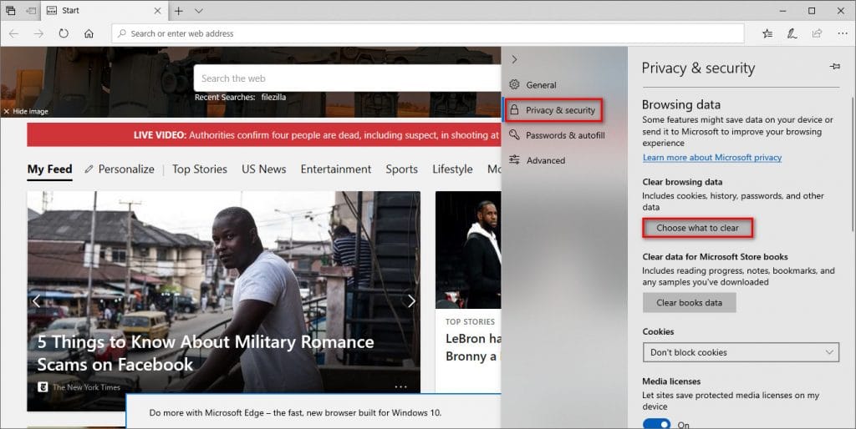The image size is (856, 429).
Task: Go back with the back arrow
Action: click(x=13, y=33)
